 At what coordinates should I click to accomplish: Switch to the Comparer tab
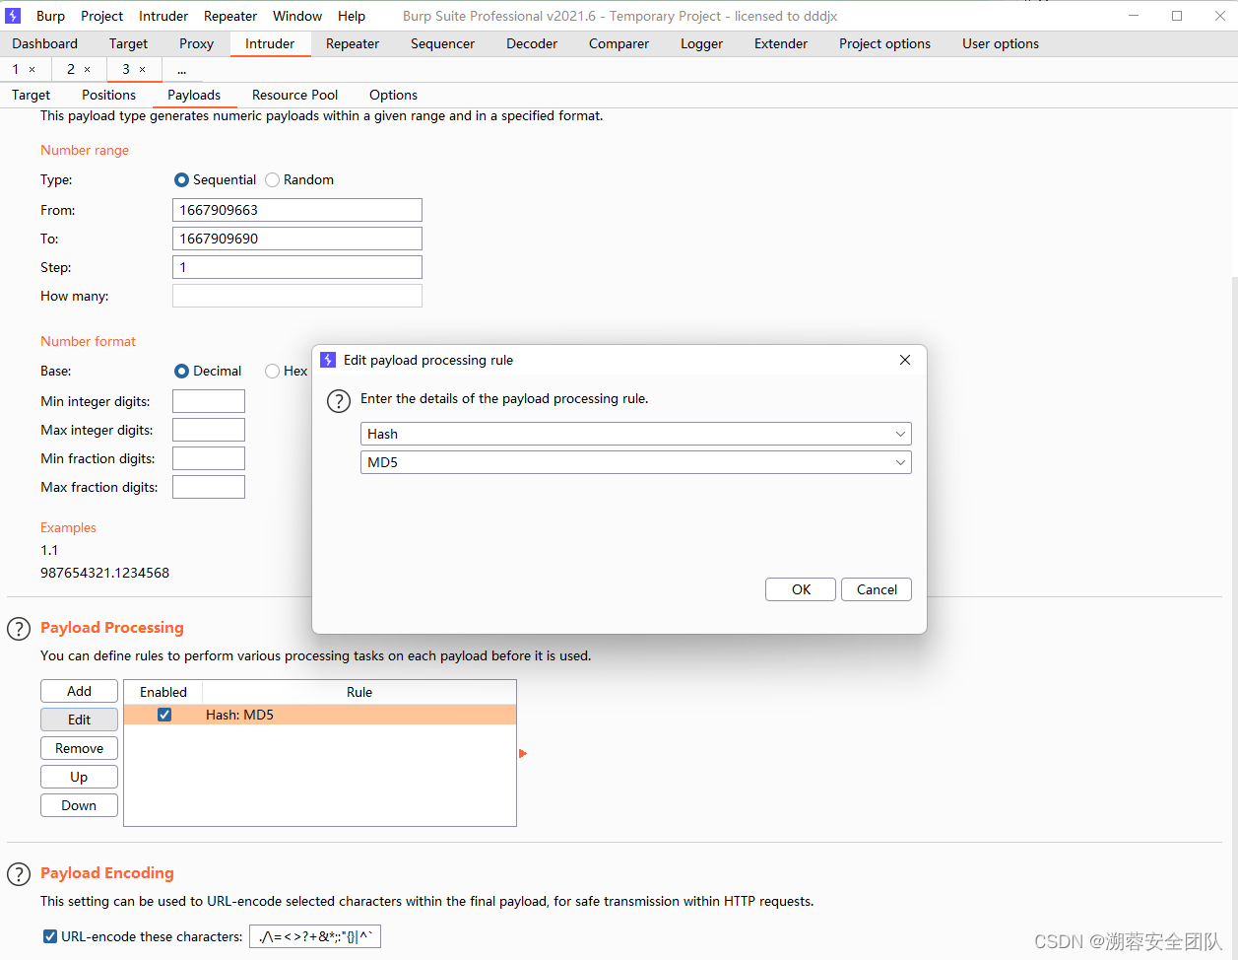(619, 43)
